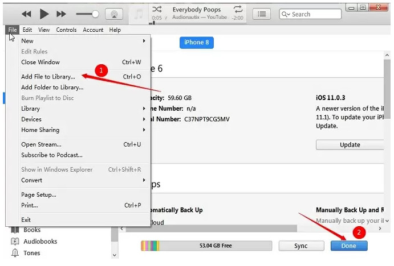The height and width of the screenshot is (266, 394).
Task: Click the Everybody Poops song title
Action: tap(197, 10)
